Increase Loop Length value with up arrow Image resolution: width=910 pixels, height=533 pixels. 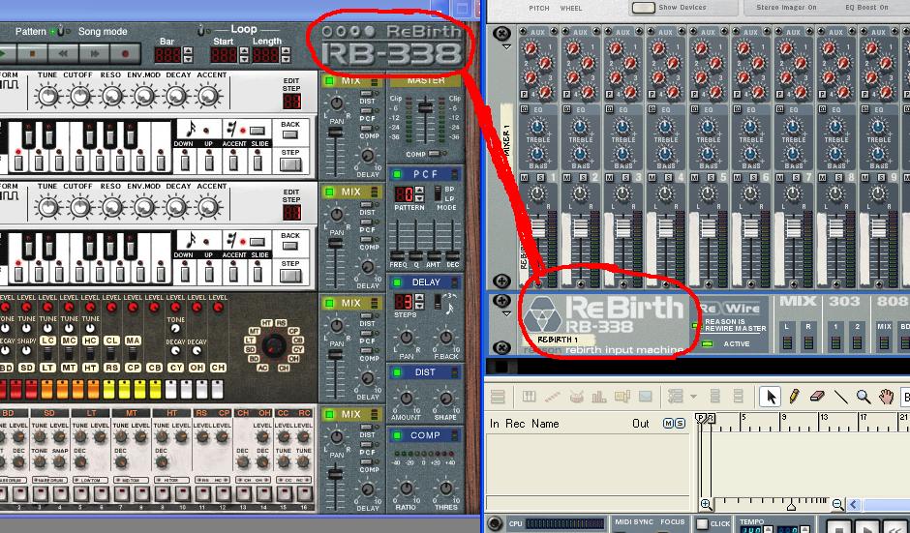(285, 51)
